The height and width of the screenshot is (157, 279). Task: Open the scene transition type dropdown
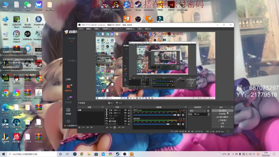point(197,111)
